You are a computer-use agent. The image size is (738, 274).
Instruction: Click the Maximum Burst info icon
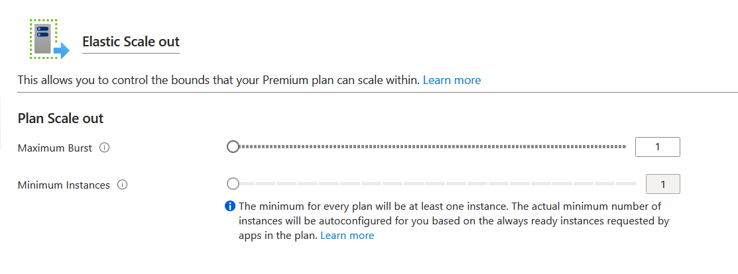coord(104,148)
